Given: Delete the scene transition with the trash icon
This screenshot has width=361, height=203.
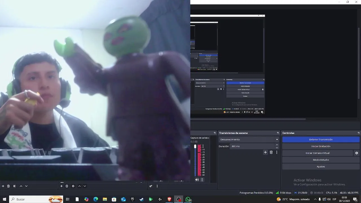Looking at the screenshot, I should [271, 152].
